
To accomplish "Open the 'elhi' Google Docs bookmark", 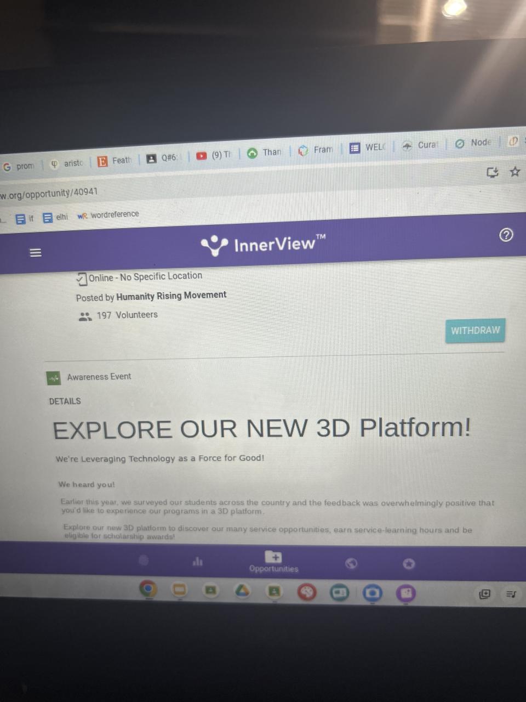I will (55, 217).
